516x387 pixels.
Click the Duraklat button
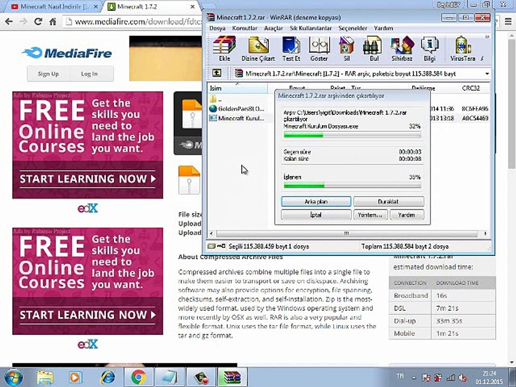(x=389, y=202)
